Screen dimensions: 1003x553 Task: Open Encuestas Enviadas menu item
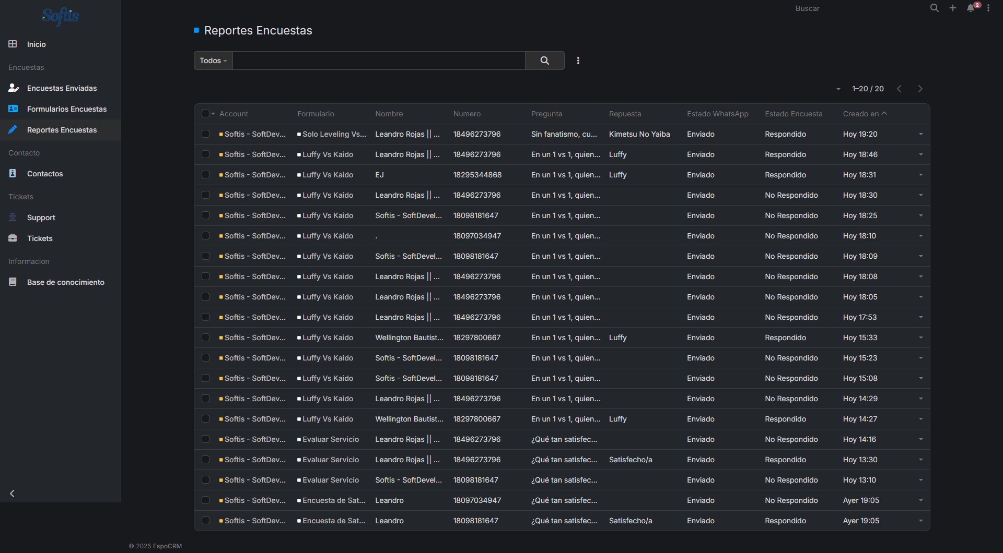click(x=61, y=88)
